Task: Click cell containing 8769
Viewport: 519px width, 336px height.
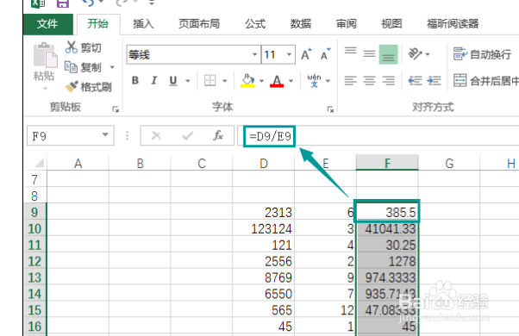Action: pyautogui.click(x=264, y=277)
